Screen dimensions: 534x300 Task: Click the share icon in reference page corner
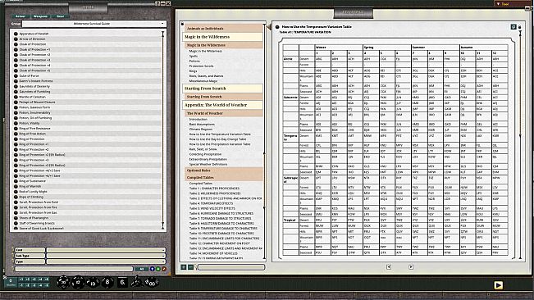513,27
